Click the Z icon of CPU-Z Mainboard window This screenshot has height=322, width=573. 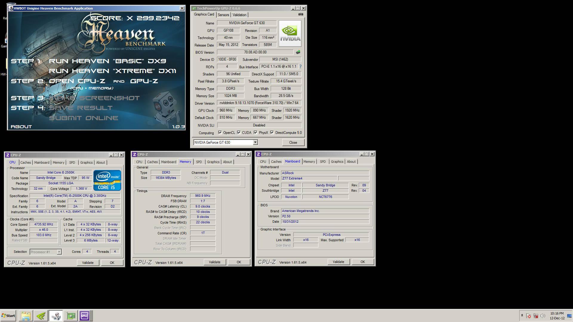click(x=258, y=154)
